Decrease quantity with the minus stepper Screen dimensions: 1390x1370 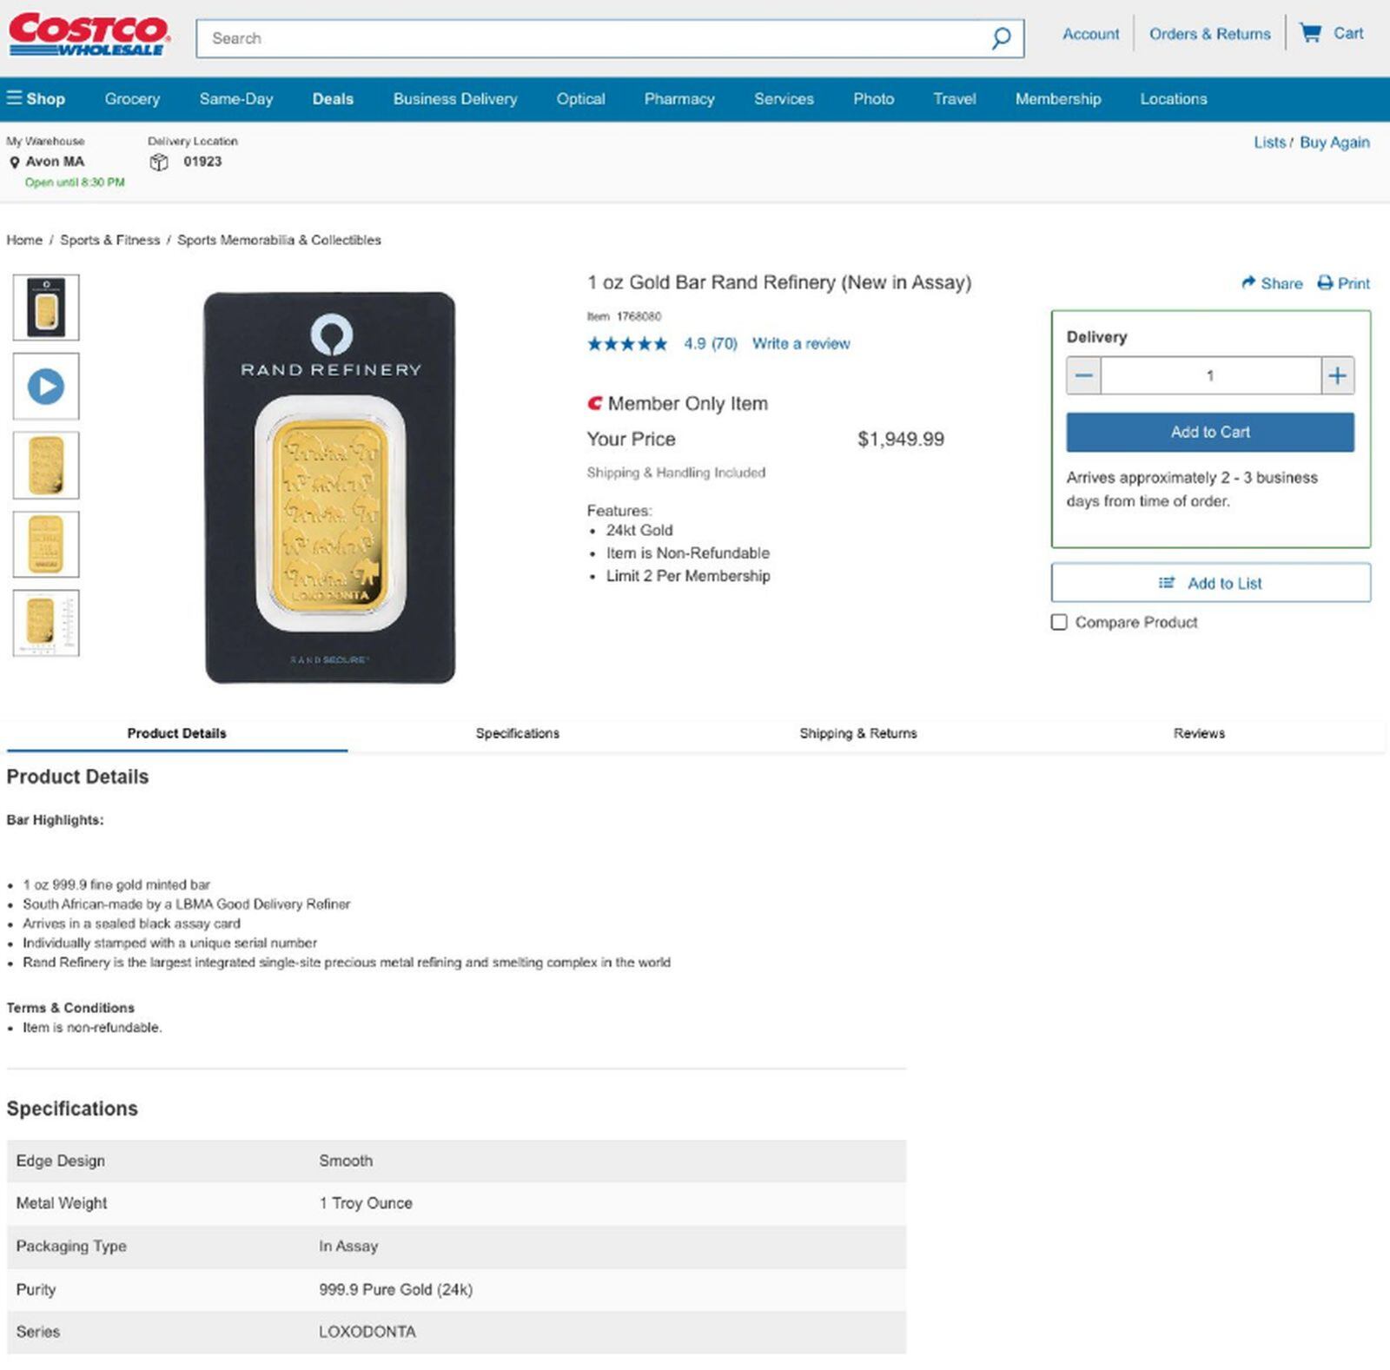pyautogui.click(x=1083, y=375)
